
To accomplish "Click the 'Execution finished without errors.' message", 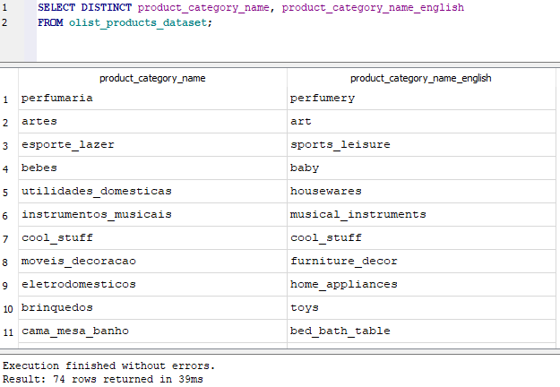I will (108, 365).
